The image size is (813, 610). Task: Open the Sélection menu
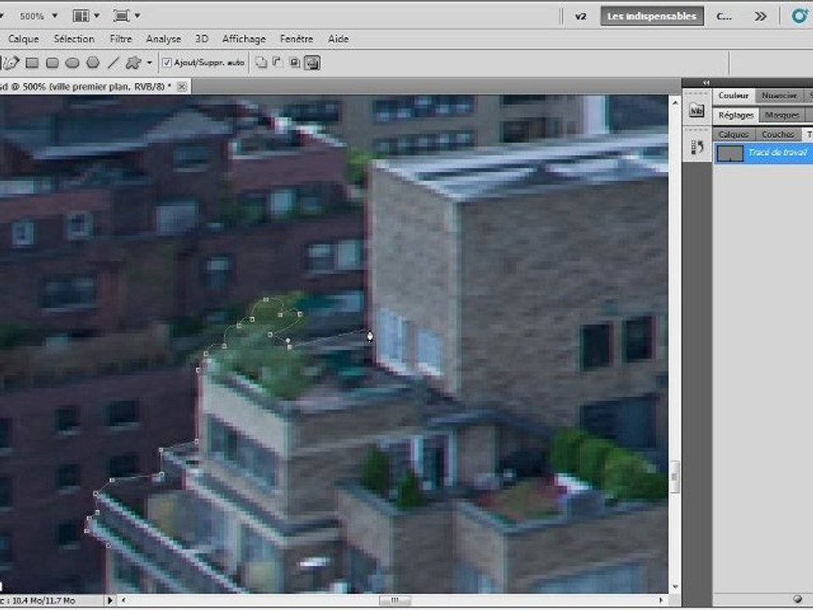click(x=75, y=39)
